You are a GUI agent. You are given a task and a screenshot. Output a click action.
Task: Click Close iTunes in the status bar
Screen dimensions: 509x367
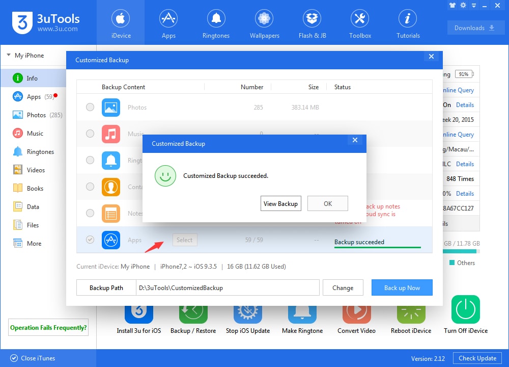click(x=33, y=358)
